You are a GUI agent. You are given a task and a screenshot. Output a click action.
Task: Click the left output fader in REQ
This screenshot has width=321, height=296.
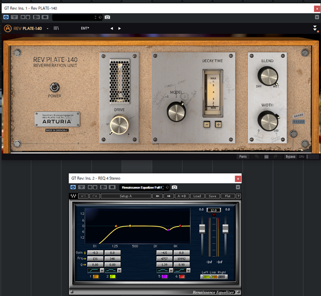click(202, 228)
